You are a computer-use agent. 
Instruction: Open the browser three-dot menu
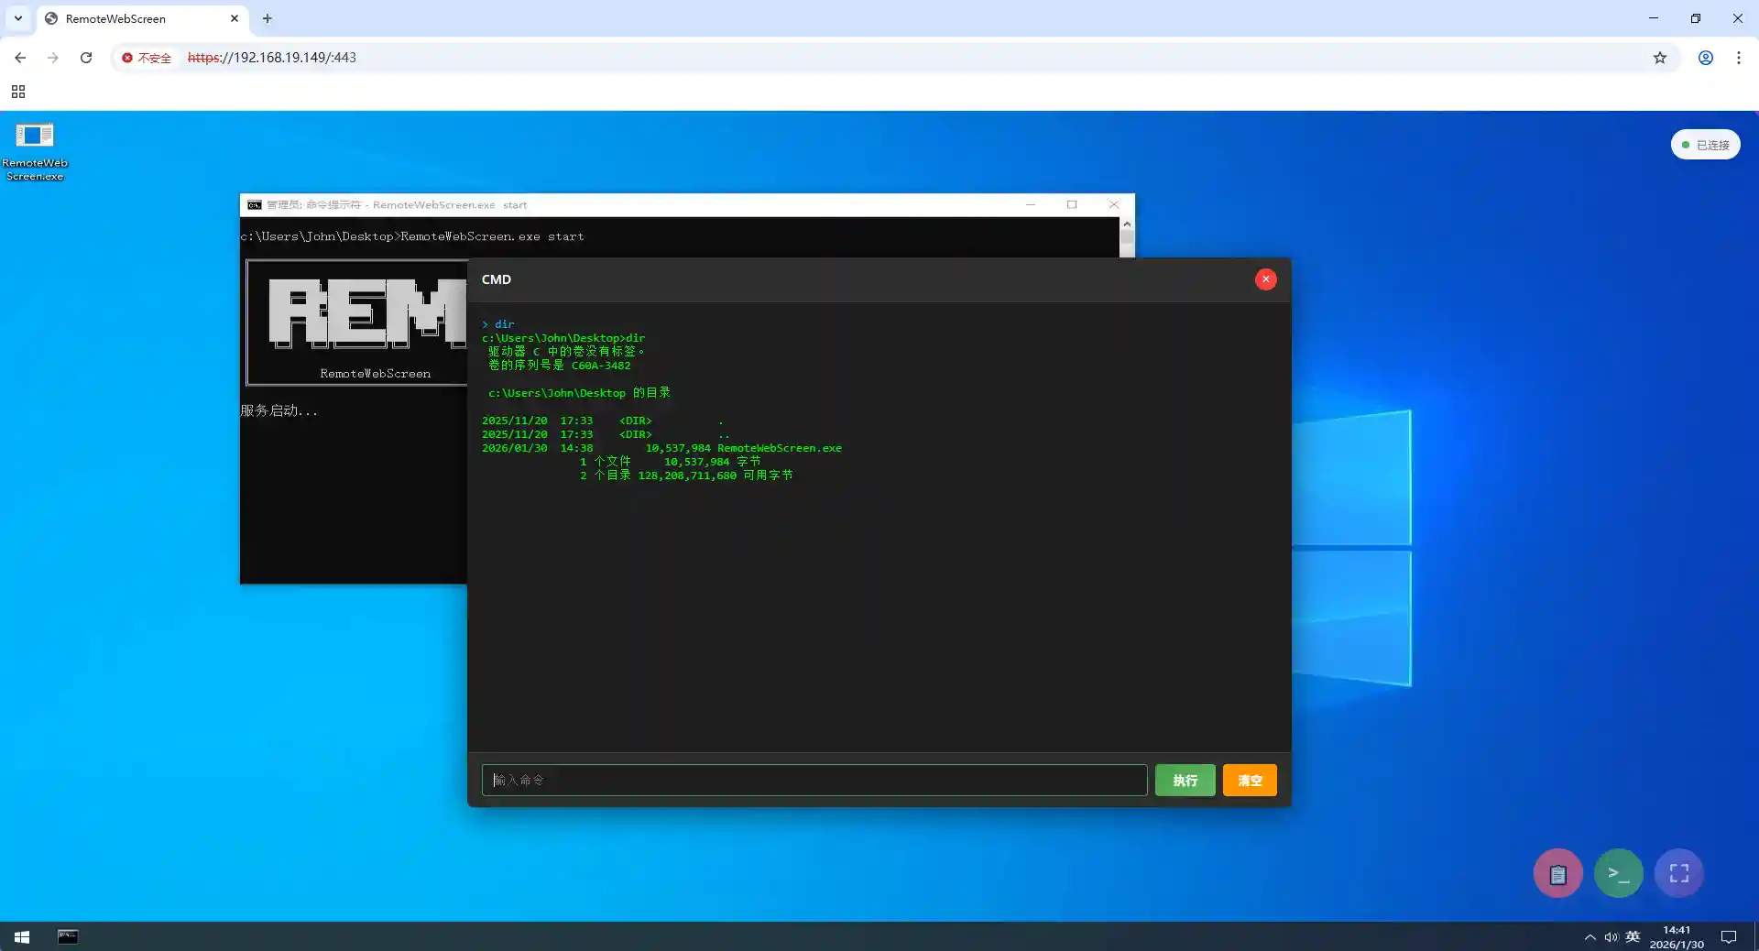[1739, 58]
